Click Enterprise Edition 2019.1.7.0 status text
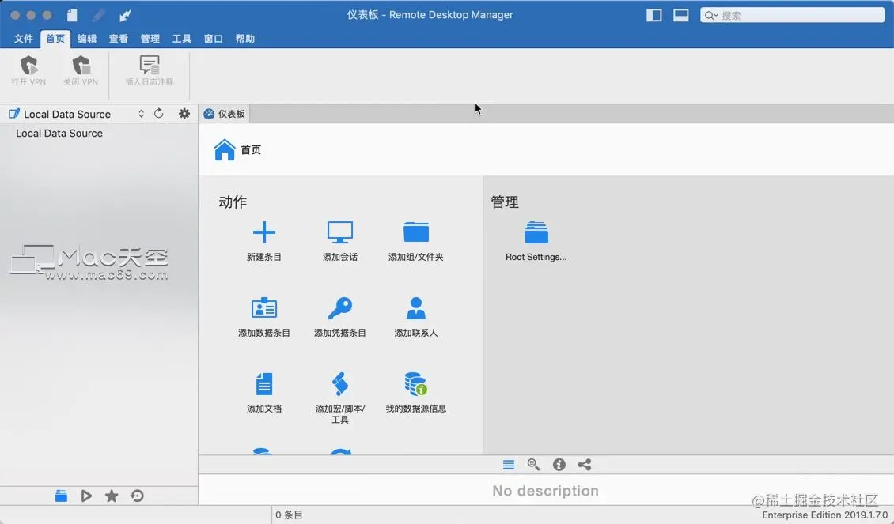The image size is (894, 524). [x=824, y=515]
